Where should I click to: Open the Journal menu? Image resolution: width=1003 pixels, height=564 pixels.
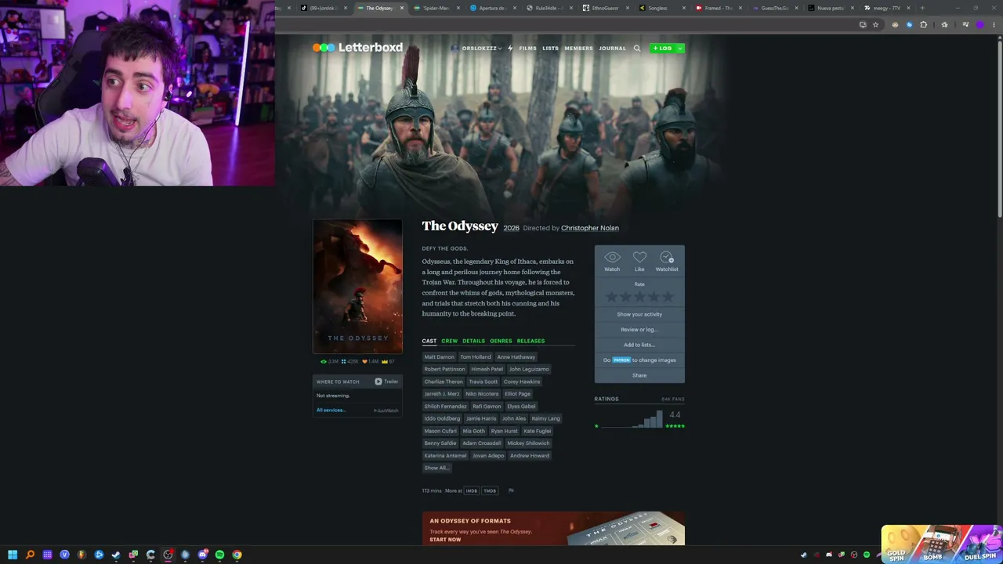[612, 49]
